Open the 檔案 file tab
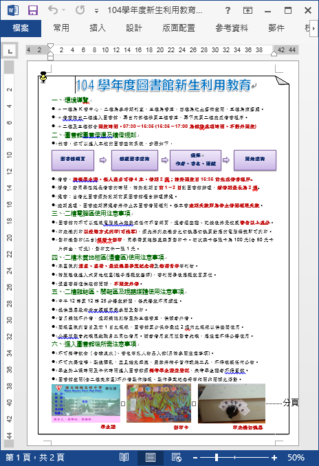 21,28
